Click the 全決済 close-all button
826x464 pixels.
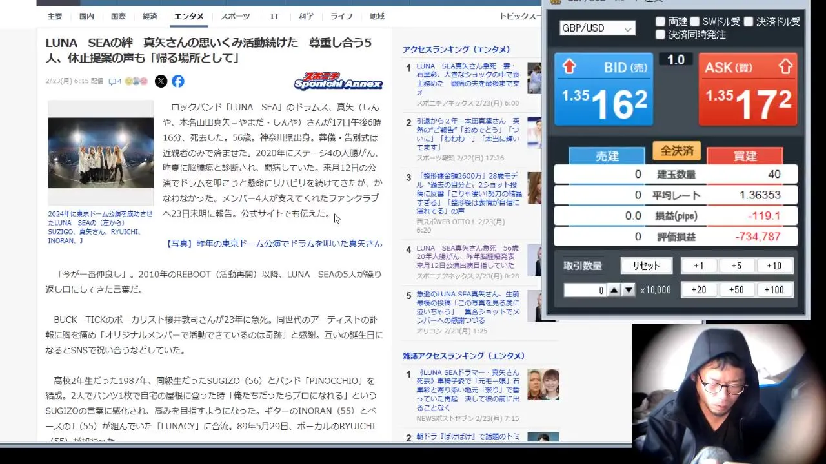676,151
